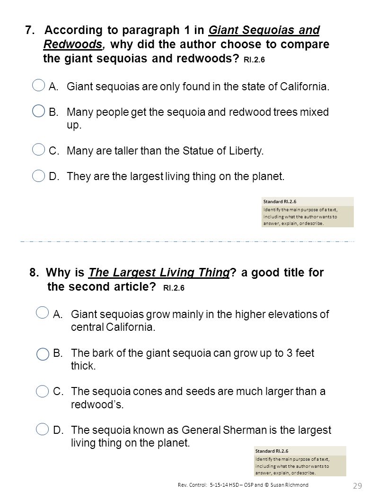The height and width of the screenshot is (499, 386).
Task: Select answer C bubble for question 8
Action: pyautogui.click(x=43, y=391)
